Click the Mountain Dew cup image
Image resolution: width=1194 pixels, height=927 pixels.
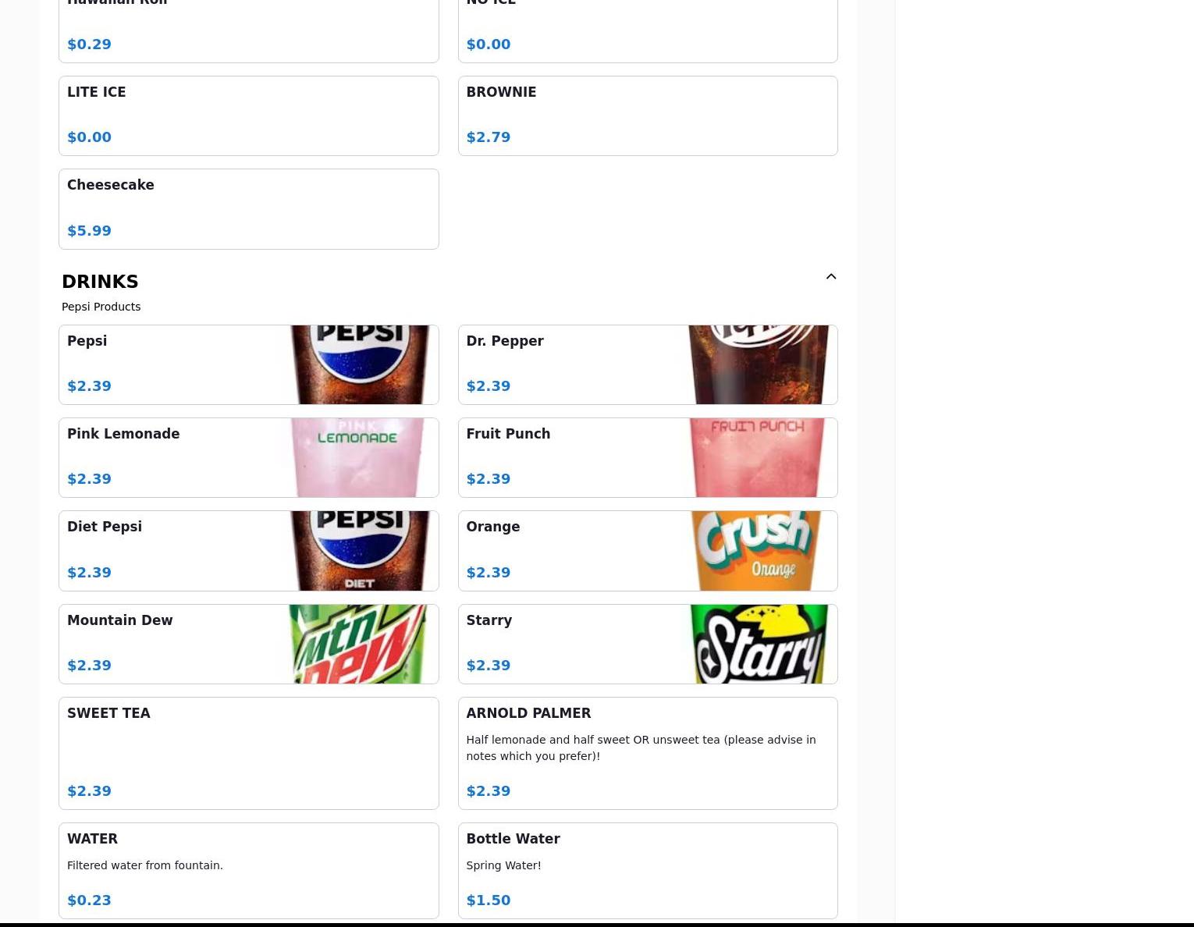tap(359, 644)
